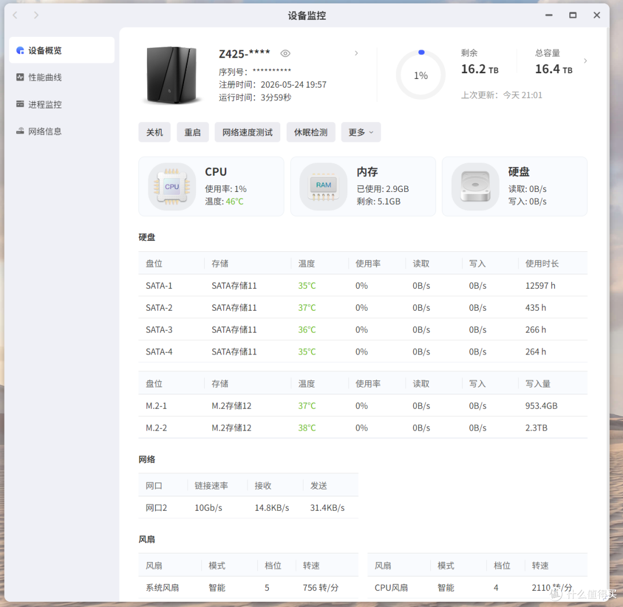Go forward with the right arrow
This screenshot has width=623, height=607.
tap(36, 15)
